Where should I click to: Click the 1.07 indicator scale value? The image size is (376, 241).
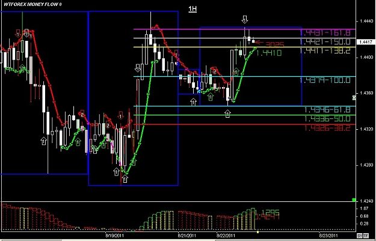tap(363, 209)
